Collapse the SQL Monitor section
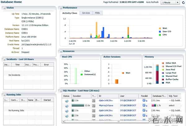186x126 pixels. (x=61, y=90)
